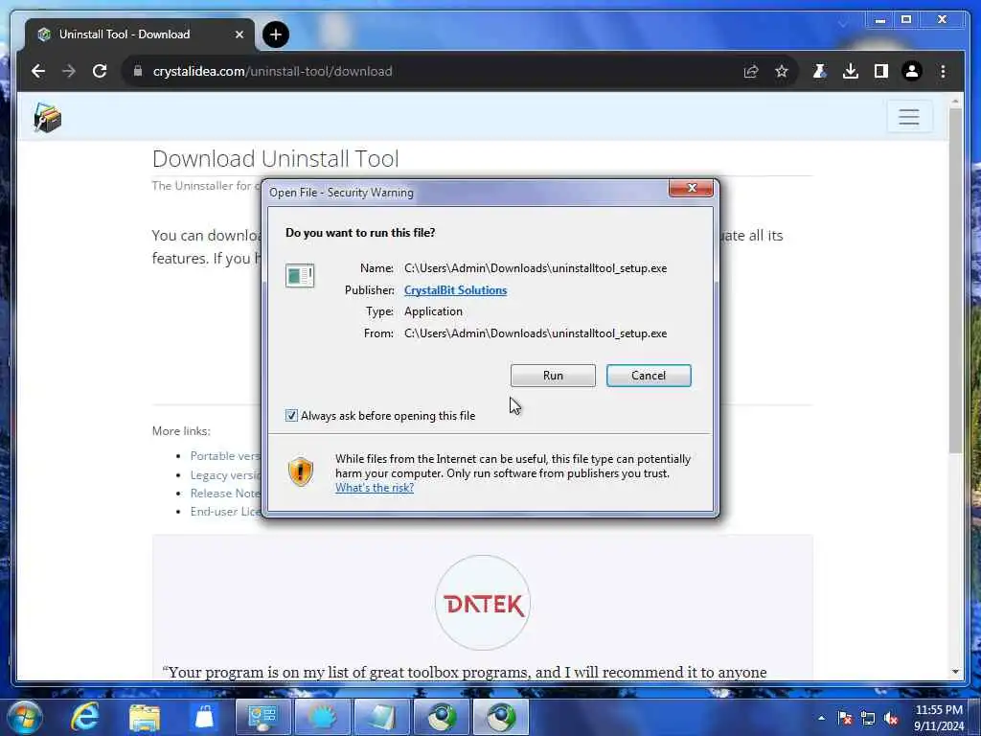Screen dimensions: 981x736
Task: Open a new browser tab
Action: (x=276, y=34)
